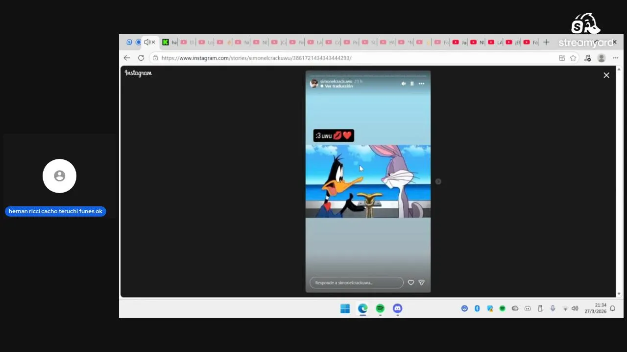
Task: Open Spotify system tray icon
Action: [502, 308]
